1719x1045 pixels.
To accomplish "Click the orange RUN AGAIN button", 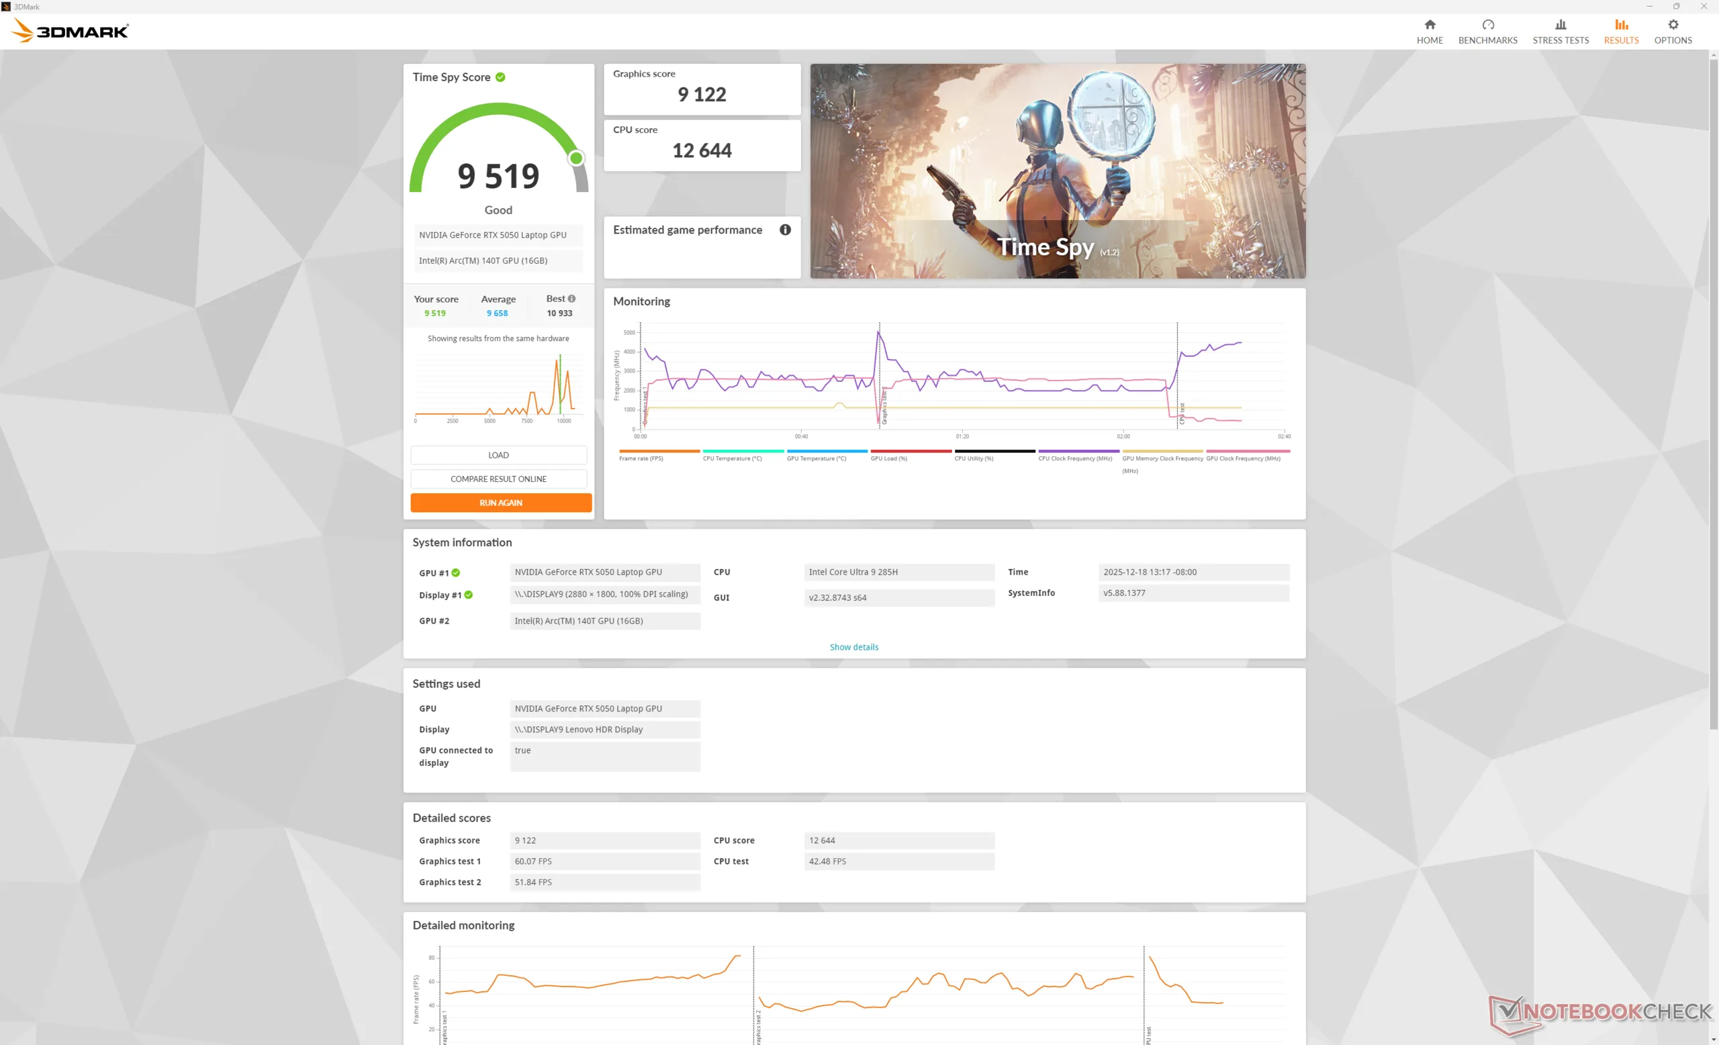I will click(500, 503).
